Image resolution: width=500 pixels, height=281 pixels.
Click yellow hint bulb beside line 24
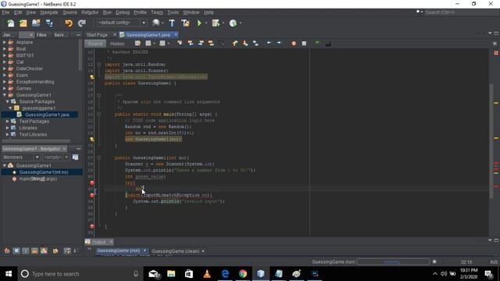click(92, 139)
